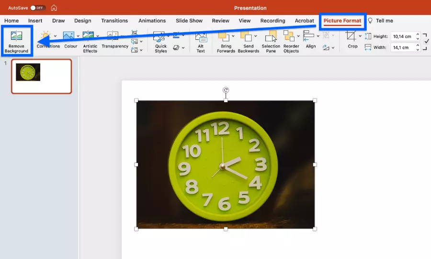Open the Insert tab
Image resolution: width=431 pixels, height=259 pixels.
pyautogui.click(x=35, y=21)
